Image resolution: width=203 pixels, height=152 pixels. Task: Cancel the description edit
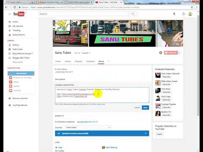137,108
